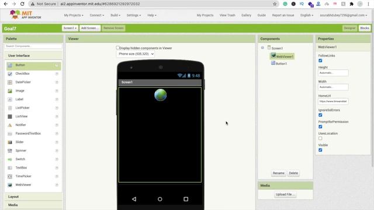Select the DatePicker palette icon
The width and height of the screenshot is (374, 210).
pyautogui.click(x=10, y=82)
